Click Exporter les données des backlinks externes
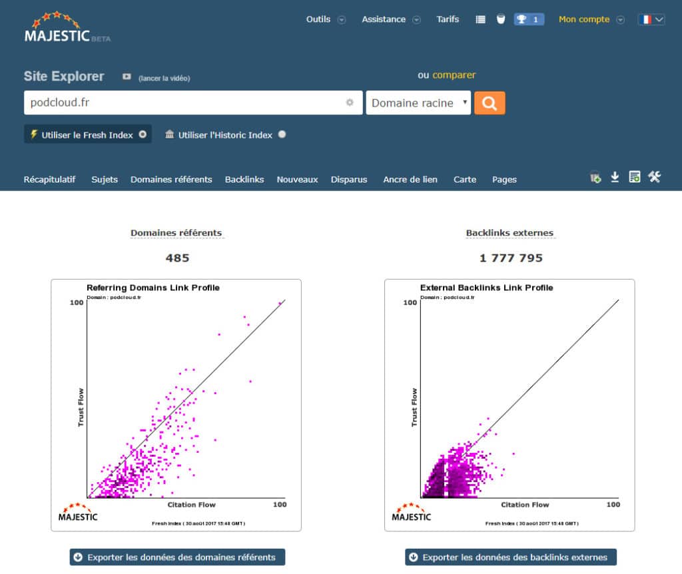 click(x=511, y=557)
